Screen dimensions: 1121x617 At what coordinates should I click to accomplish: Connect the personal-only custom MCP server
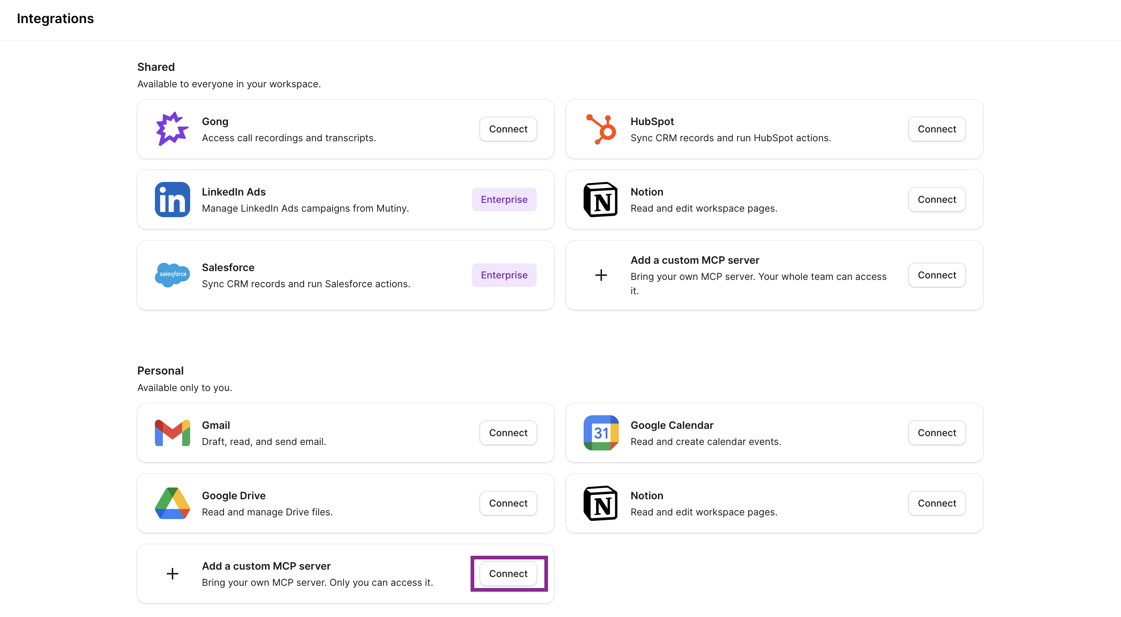[508, 573]
